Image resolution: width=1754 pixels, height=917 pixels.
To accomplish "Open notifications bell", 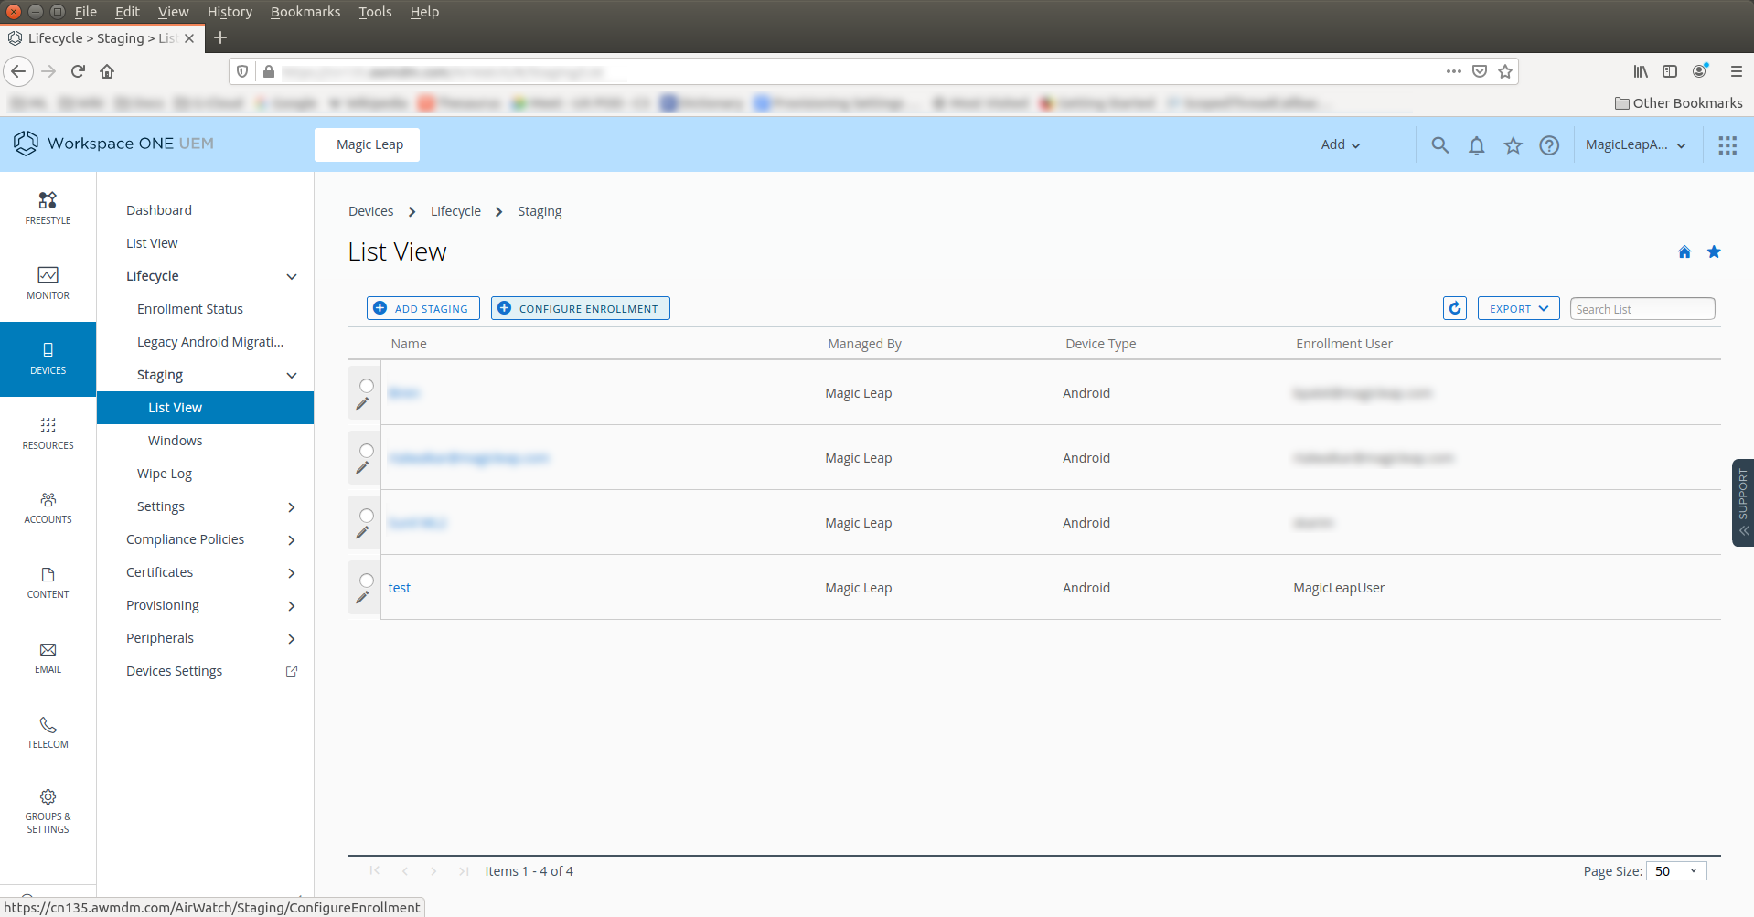I will click(x=1476, y=144).
